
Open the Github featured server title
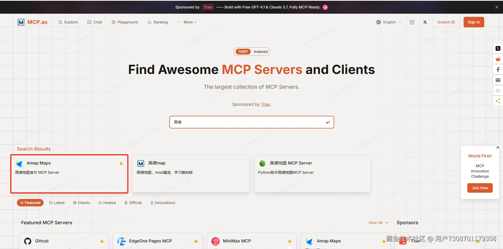click(42, 241)
